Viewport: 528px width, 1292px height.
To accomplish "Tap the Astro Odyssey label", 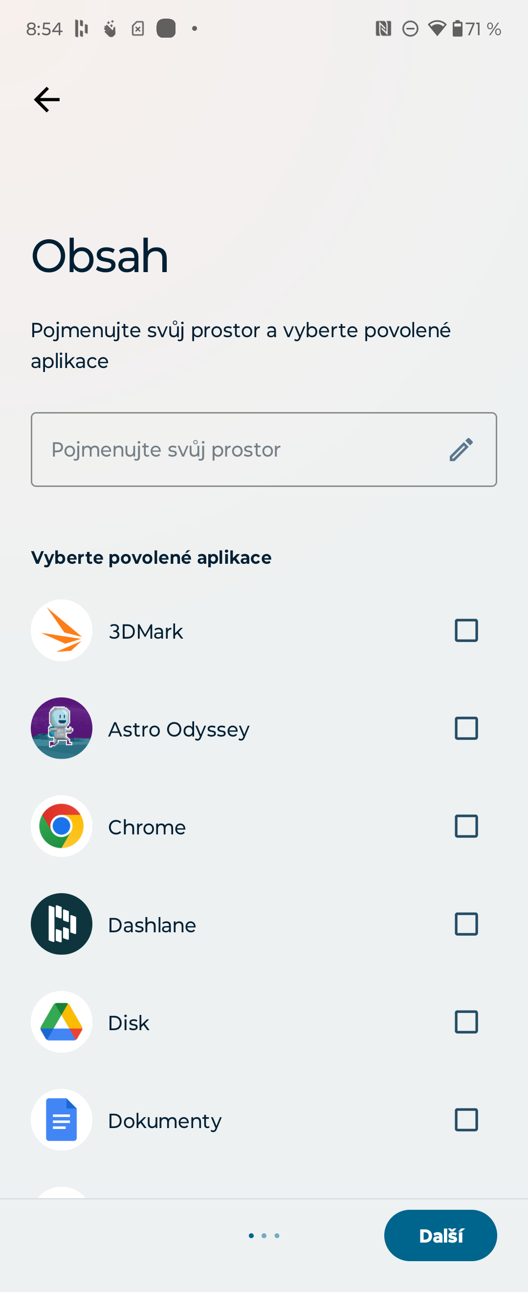I will pyautogui.click(x=179, y=729).
